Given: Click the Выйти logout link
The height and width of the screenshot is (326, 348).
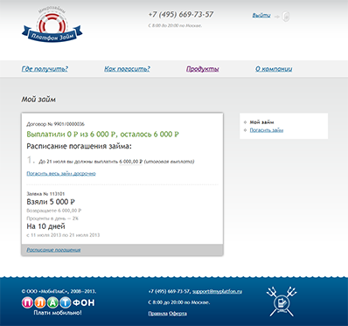Looking at the screenshot, I should pos(261,16).
